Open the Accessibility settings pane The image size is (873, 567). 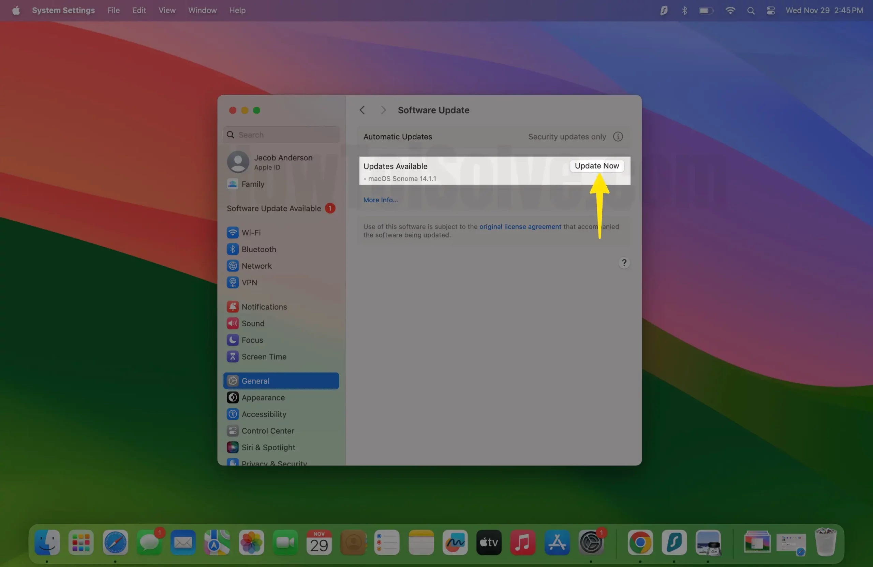(263, 414)
